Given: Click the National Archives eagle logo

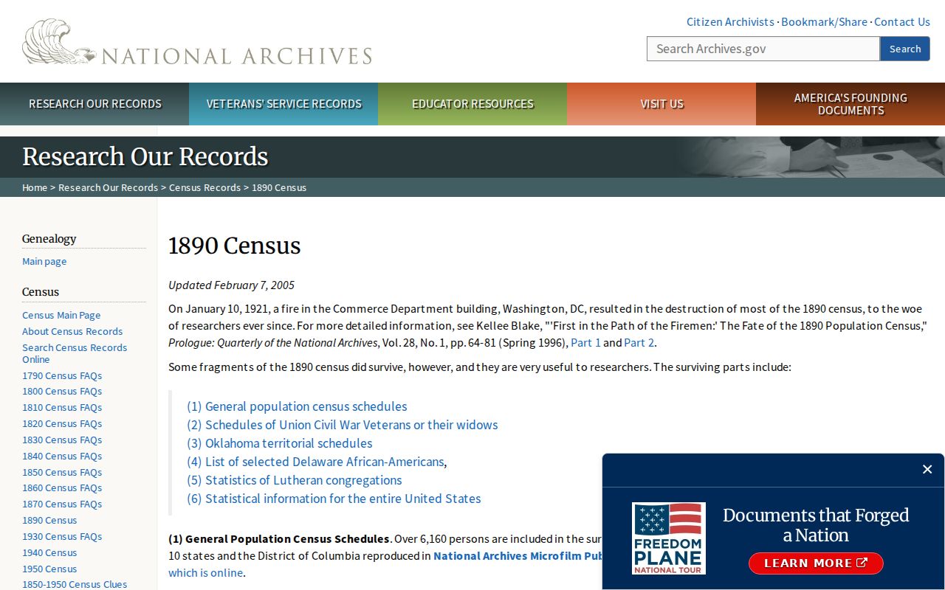Looking at the screenshot, I should (x=197, y=43).
